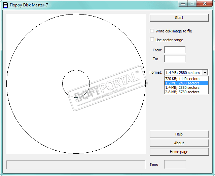Select 720 KB; 1440 sectors option
Image resolution: width=215 pixels, height=176 pixels.
[186, 79]
